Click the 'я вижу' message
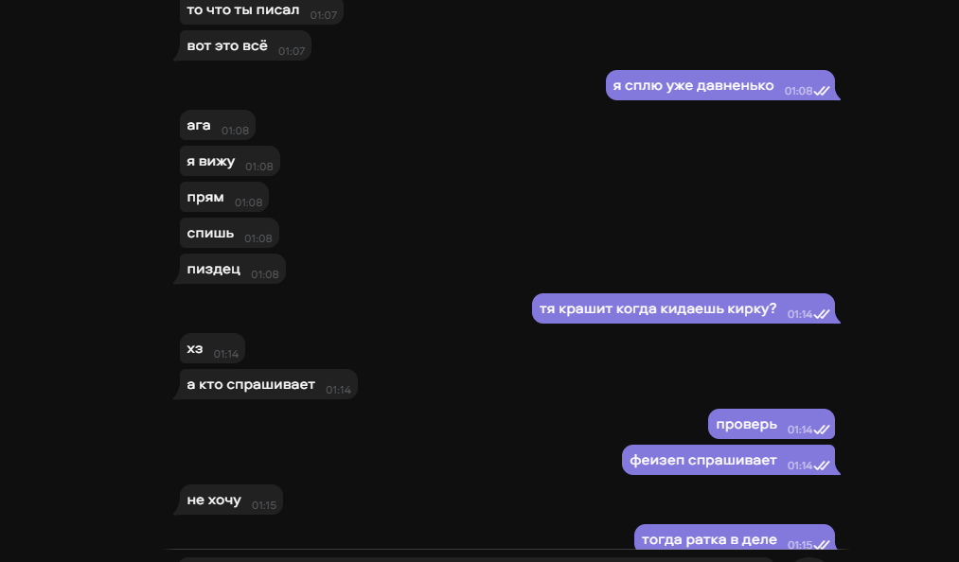Screen dimensions: 959x562 (x=230, y=162)
